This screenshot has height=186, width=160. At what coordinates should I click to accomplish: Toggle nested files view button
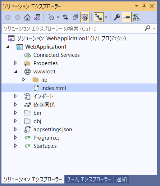[x=99, y=17]
